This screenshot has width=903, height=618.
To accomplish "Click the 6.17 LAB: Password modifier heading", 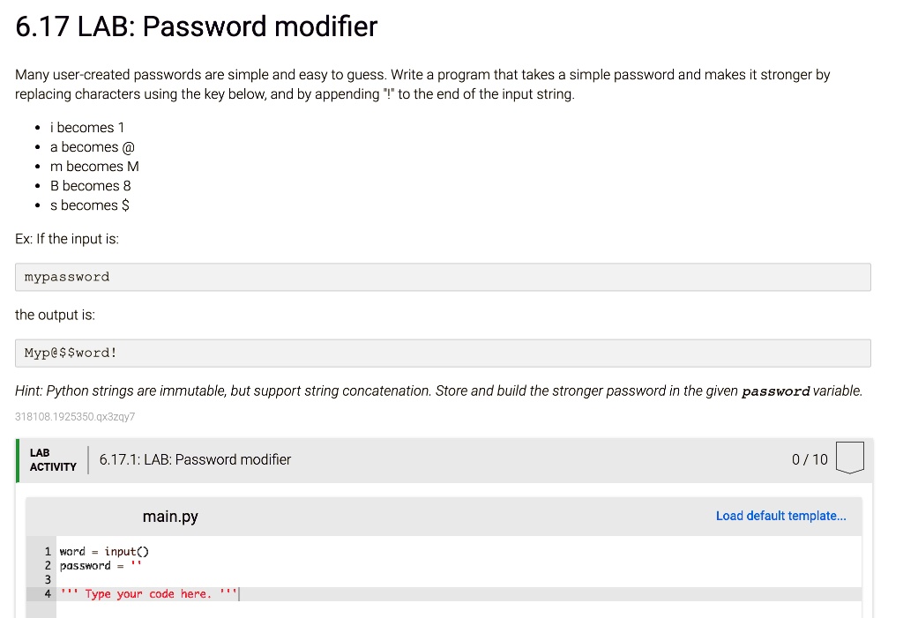I will [197, 26].
